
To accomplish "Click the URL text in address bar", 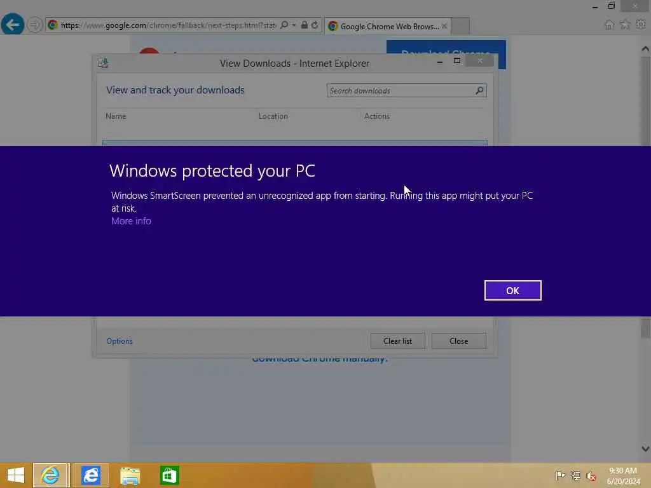I will coord(168,25).
